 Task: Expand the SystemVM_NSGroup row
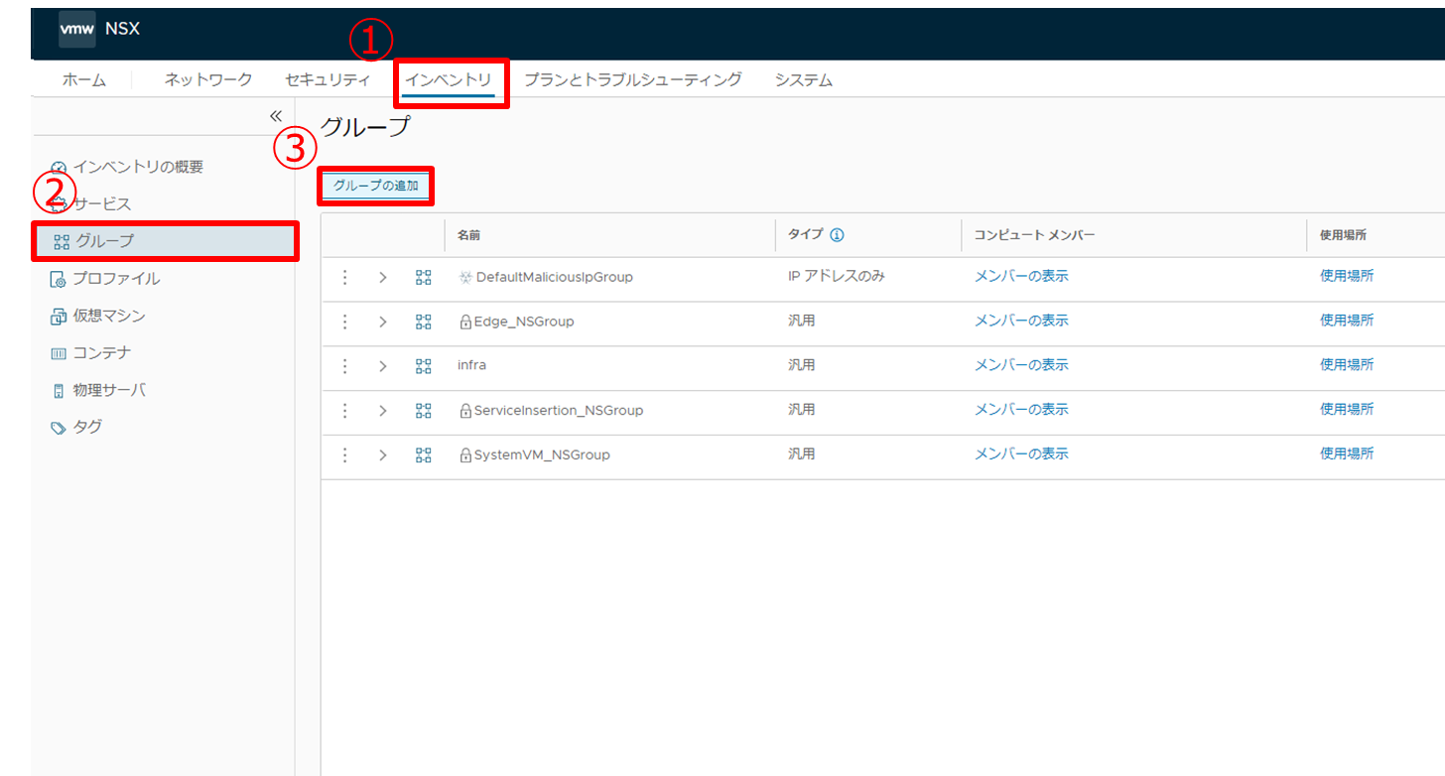pos(383,455)
